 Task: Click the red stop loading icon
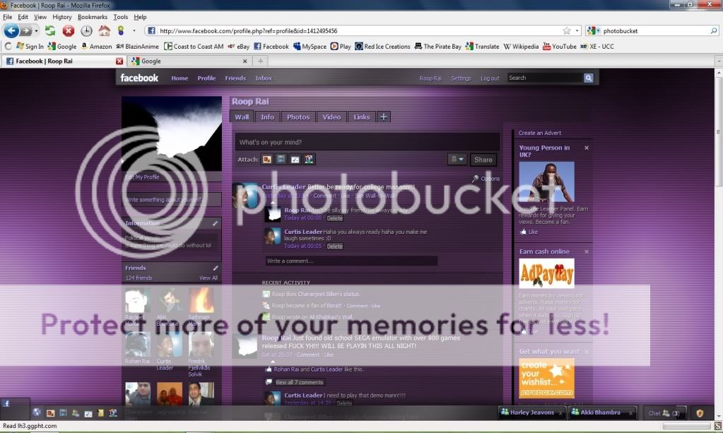tap(69, 30)
